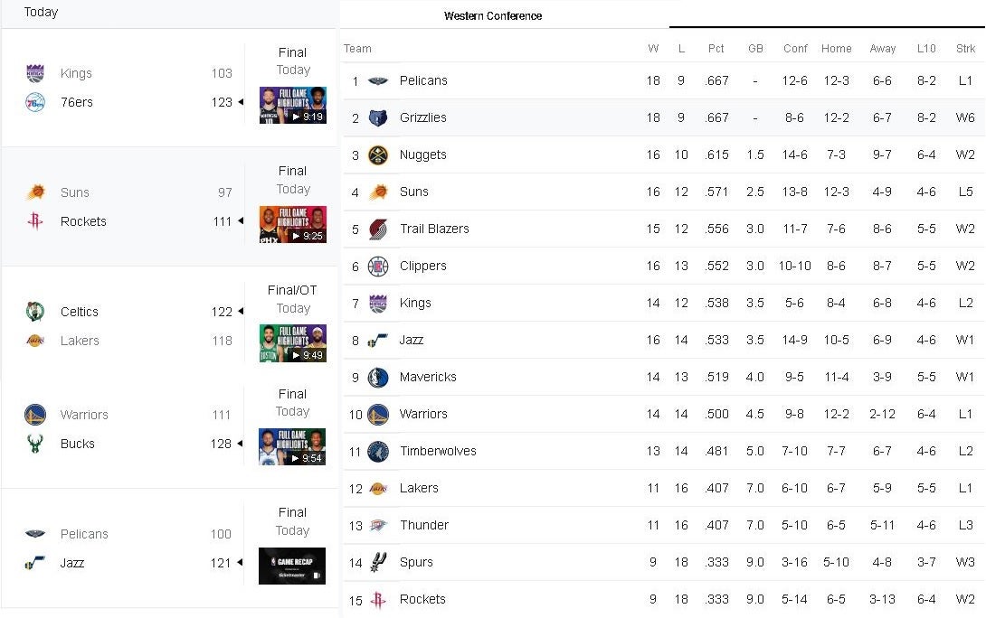Play Suns vs Rockets highlights video

pyautogui.click(x=292, y=224)
